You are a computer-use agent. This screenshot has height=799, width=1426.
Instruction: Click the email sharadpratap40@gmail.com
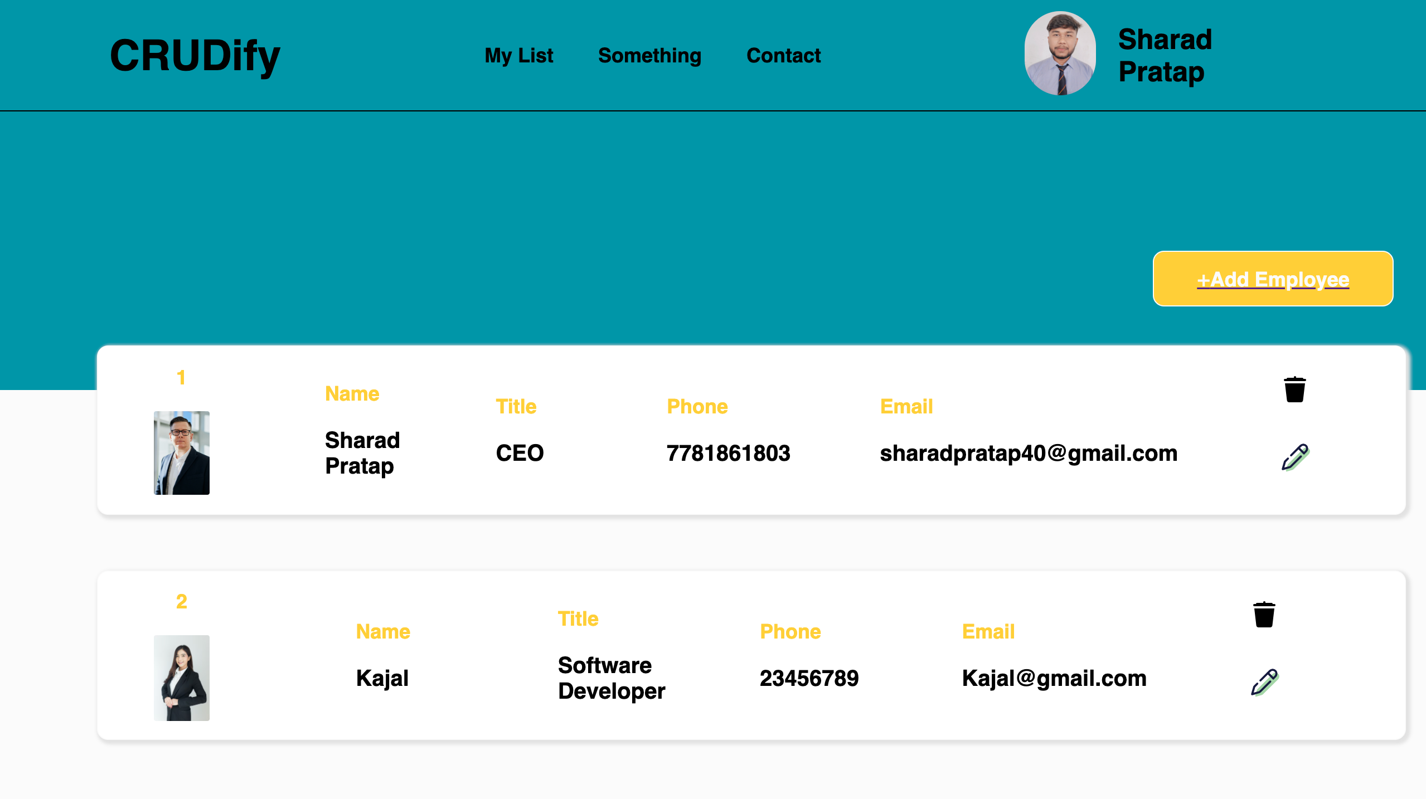[1029, 453]
